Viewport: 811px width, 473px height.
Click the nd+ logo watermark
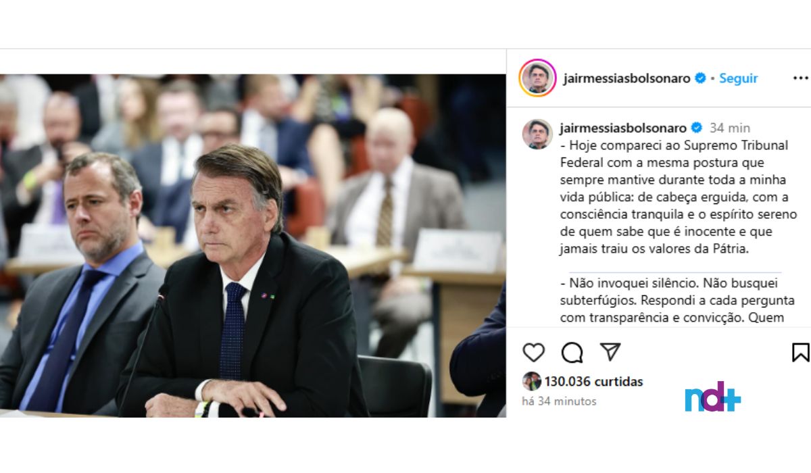[713, 397]
